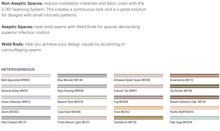This screenshot has height=131, width=220.
Task: Select the Blue Wonder WE138 weld rod swatch
Action: [x=82, y=76]
